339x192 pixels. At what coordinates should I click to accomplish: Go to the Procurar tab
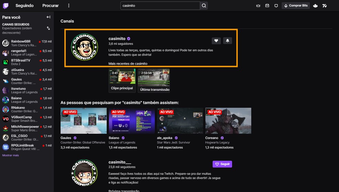click(50, 6)
